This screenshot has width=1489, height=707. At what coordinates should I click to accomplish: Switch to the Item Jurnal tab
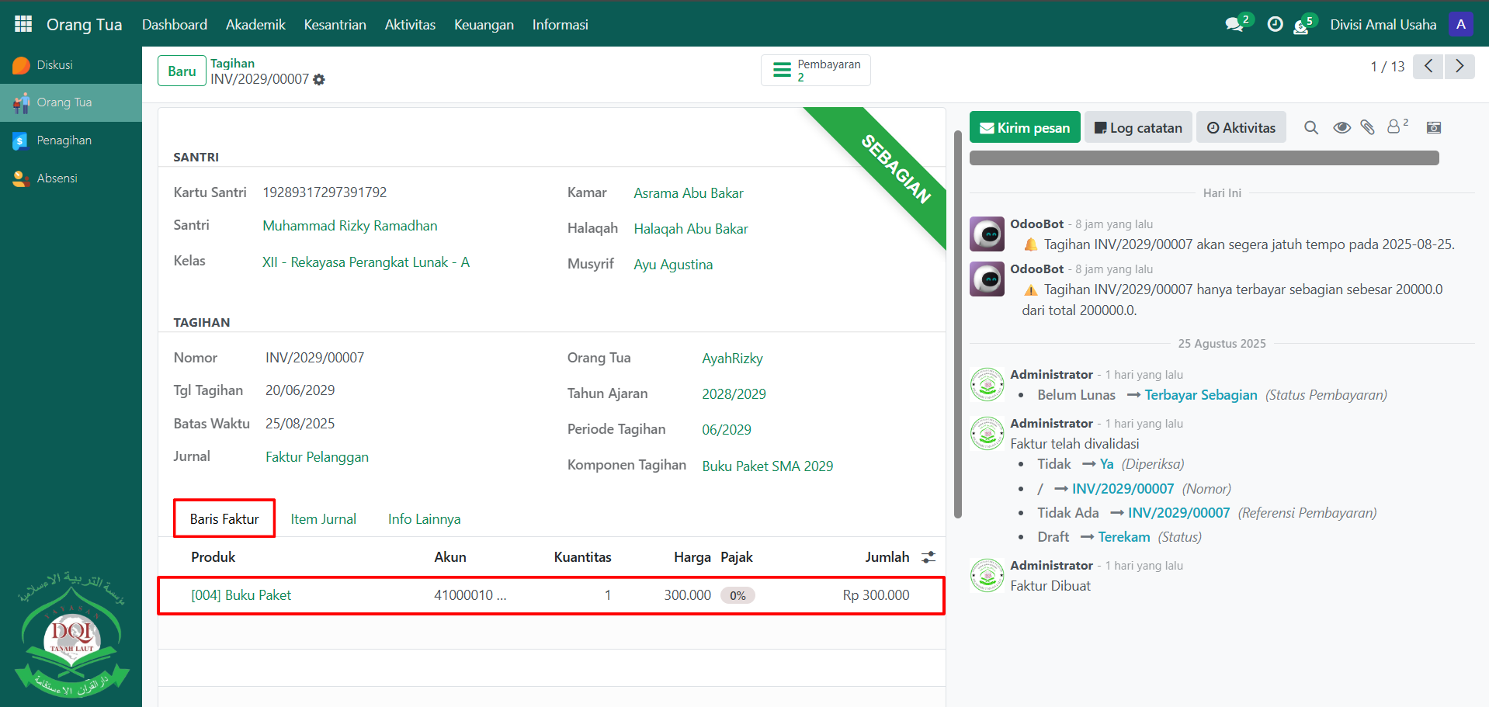coord(323,519)
